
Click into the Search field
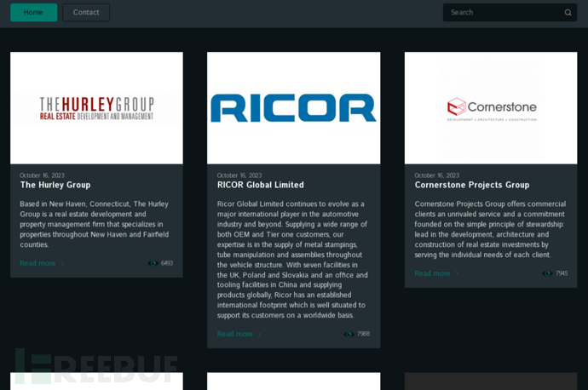click(x=510, y=13)
